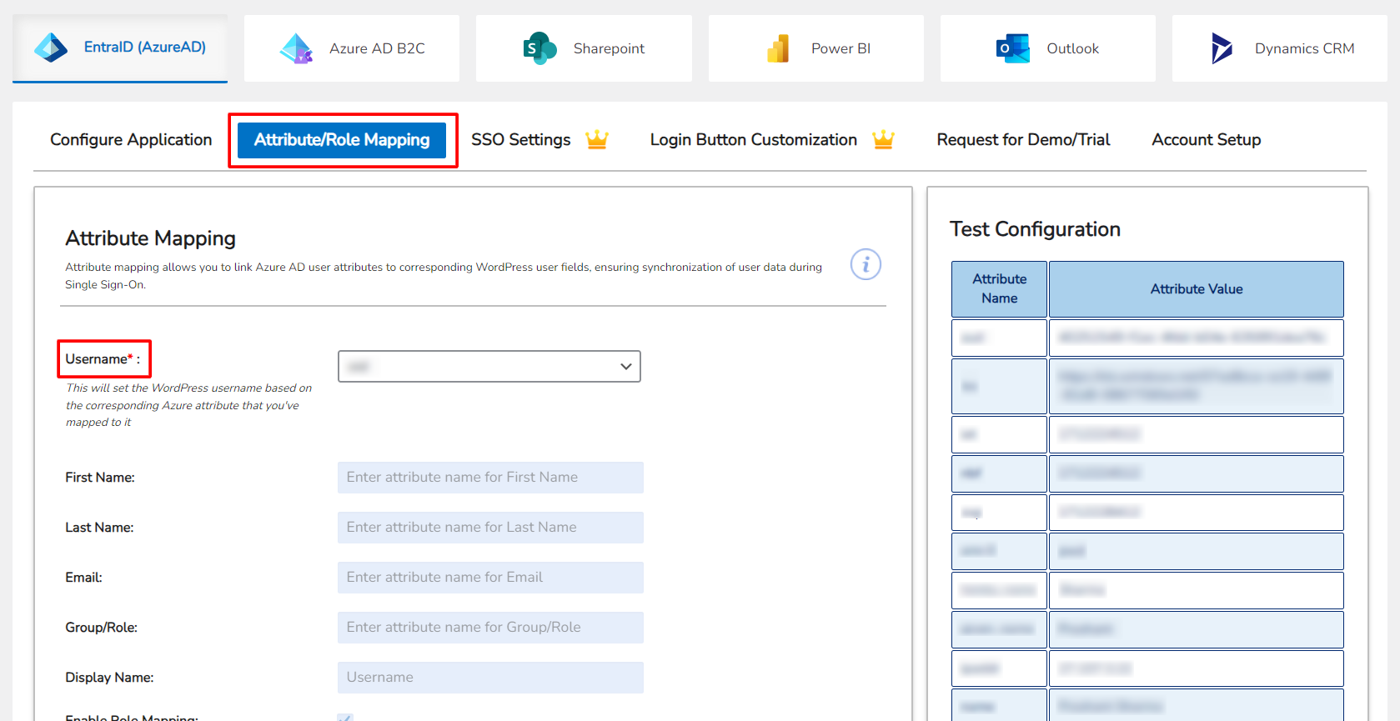
Task: Select the EntraID (AzureAD) application card
Action: coord(120,48)
